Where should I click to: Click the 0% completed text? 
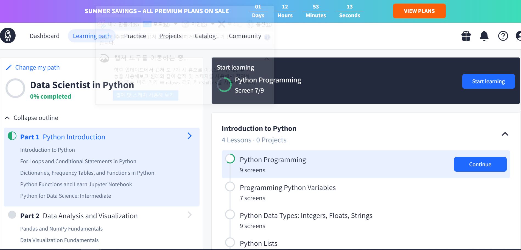[x=51, y=96]
